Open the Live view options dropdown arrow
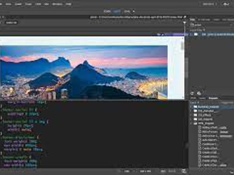Viewport: 234px width, 175px height. (x=134, y=11)
